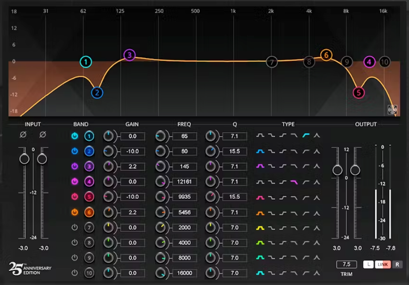Screen dimensions: 409x285
Task: Click the grey node 9 on the EQ graph
Action: point(347,62)
